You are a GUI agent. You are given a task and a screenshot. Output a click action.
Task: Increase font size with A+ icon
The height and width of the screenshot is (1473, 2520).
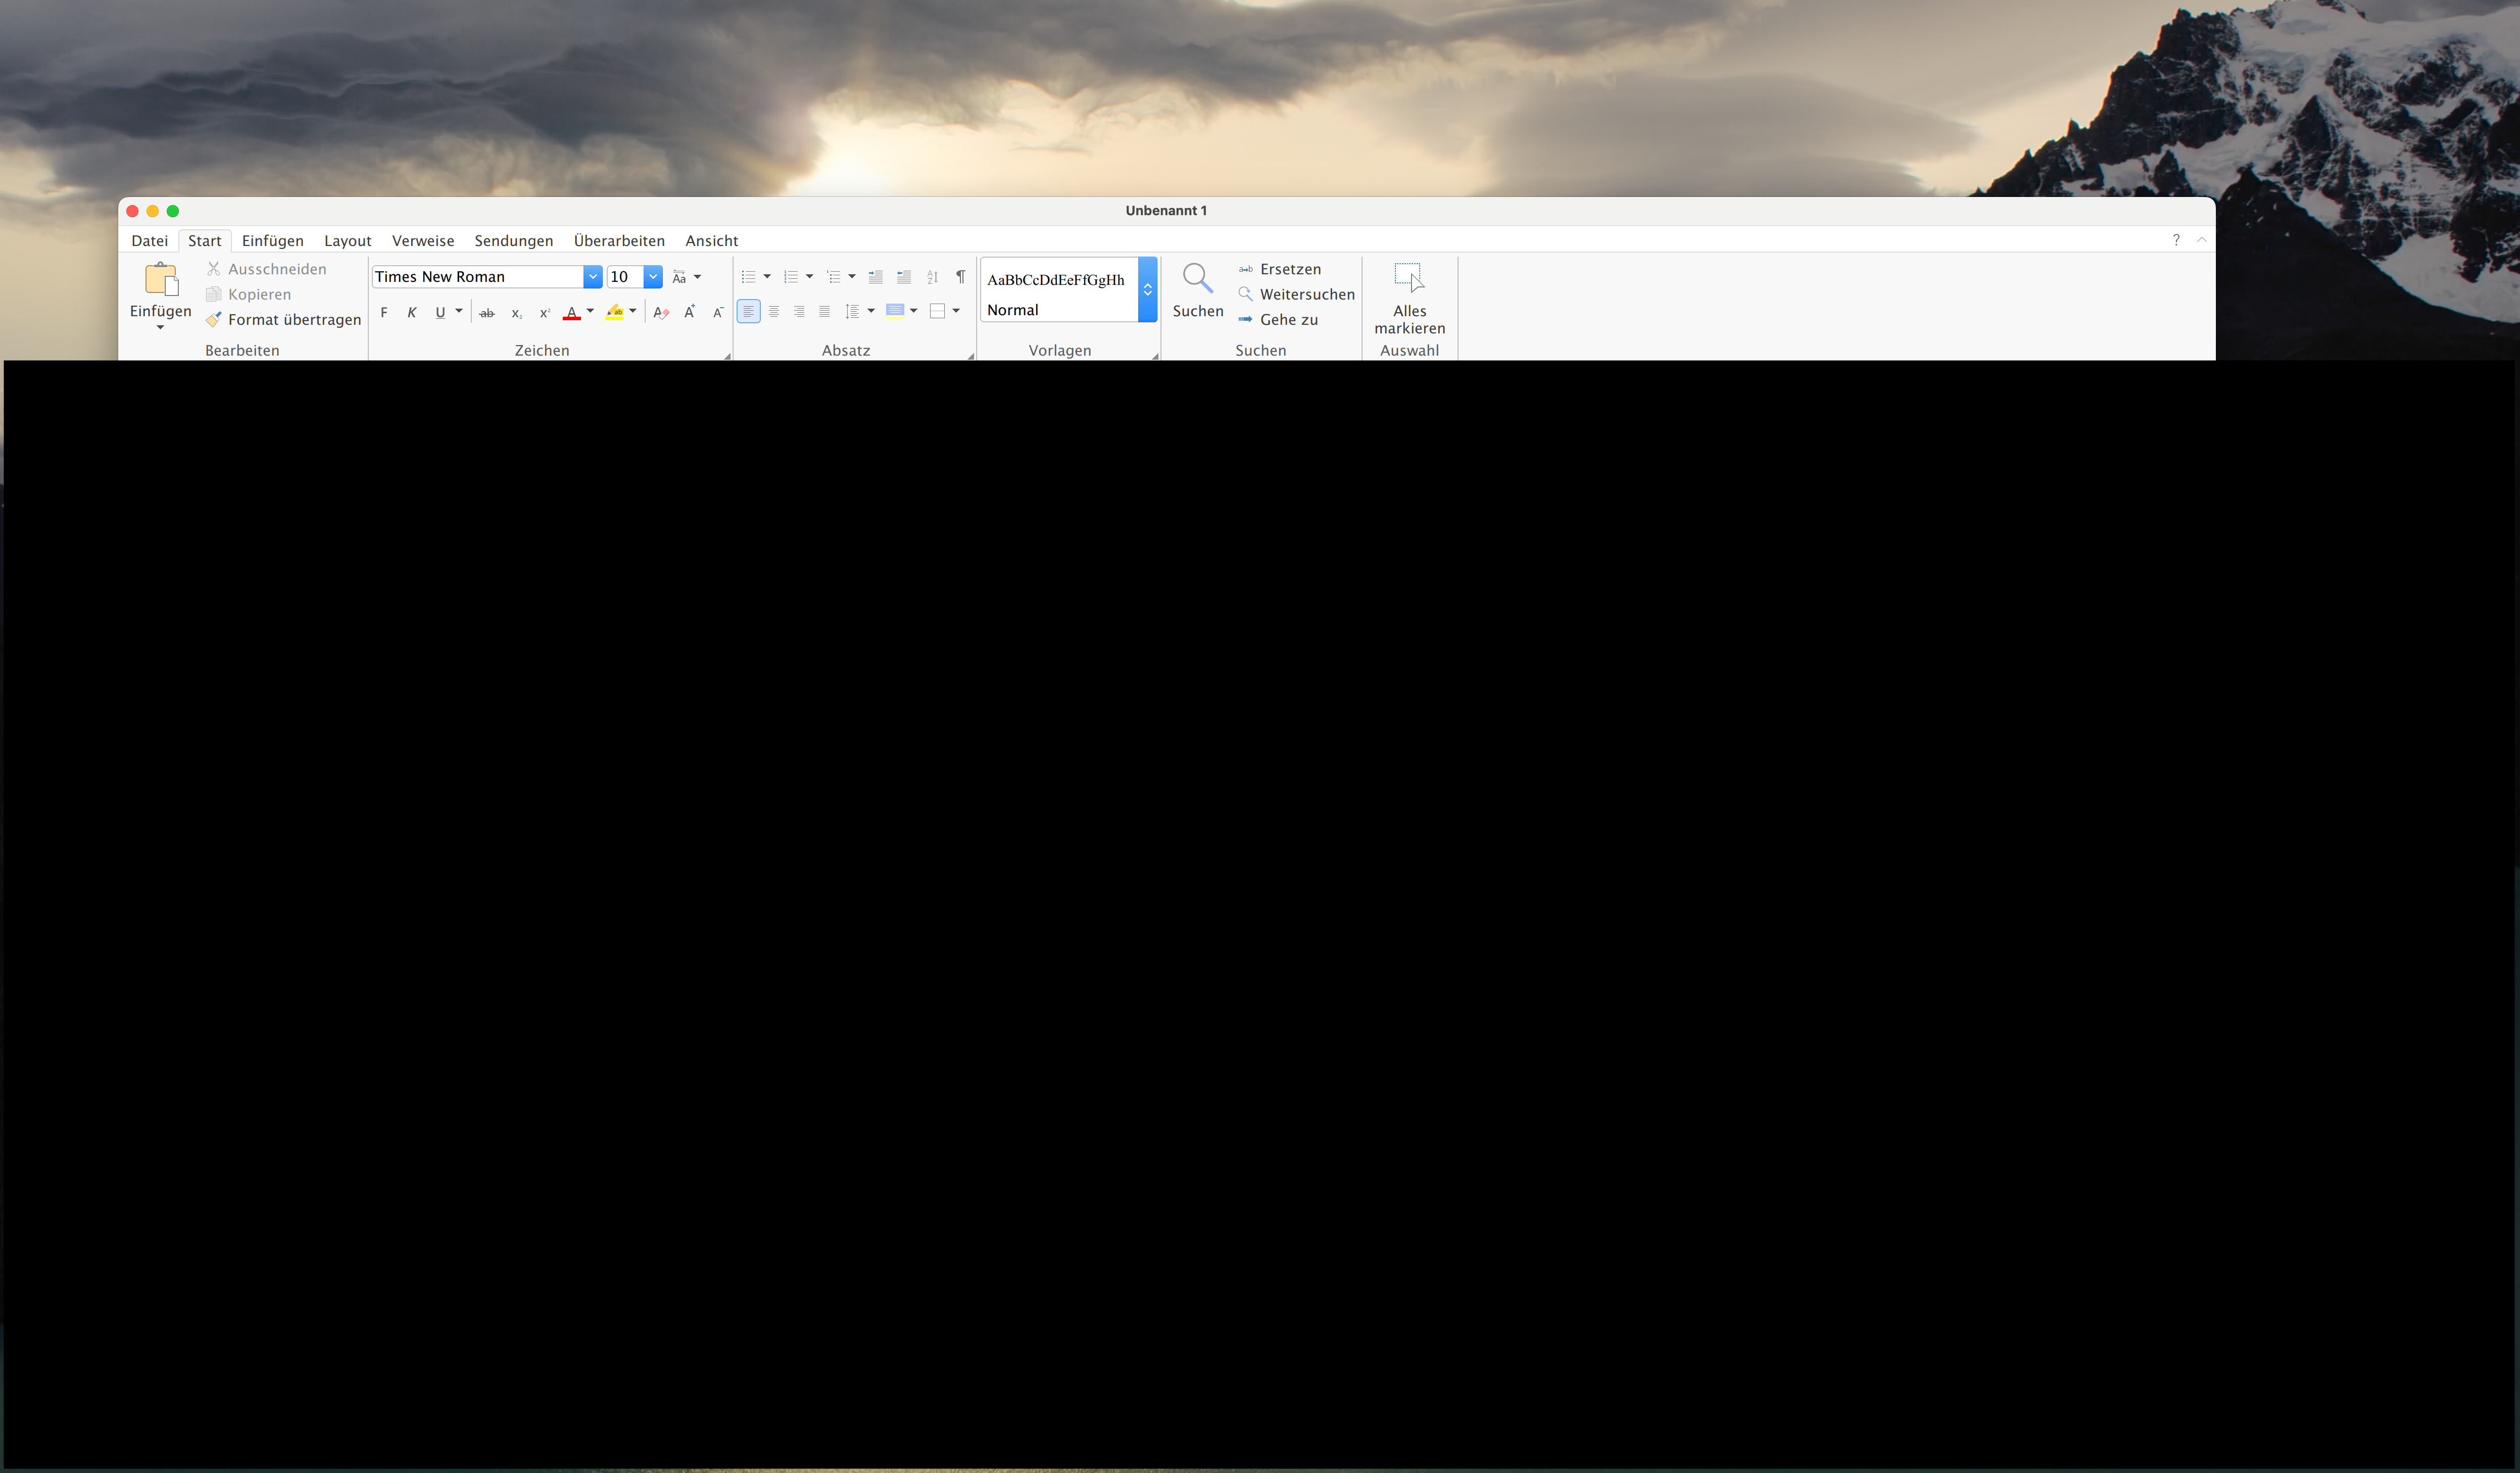tap(689, 312)
